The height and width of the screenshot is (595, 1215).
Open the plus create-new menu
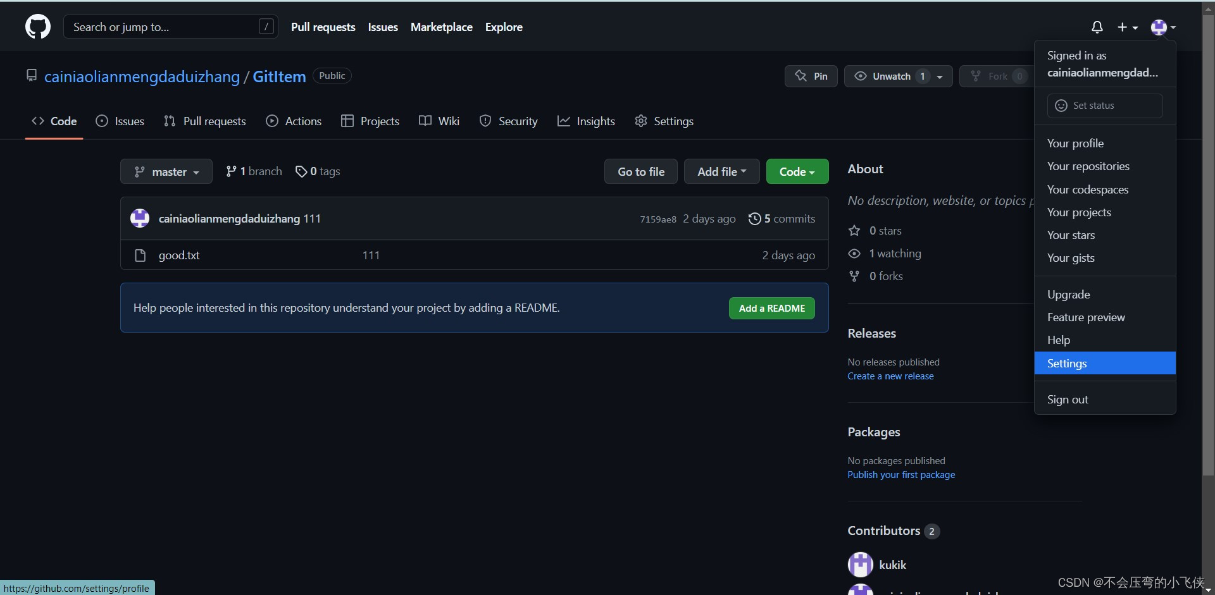tap(1128, 27)
